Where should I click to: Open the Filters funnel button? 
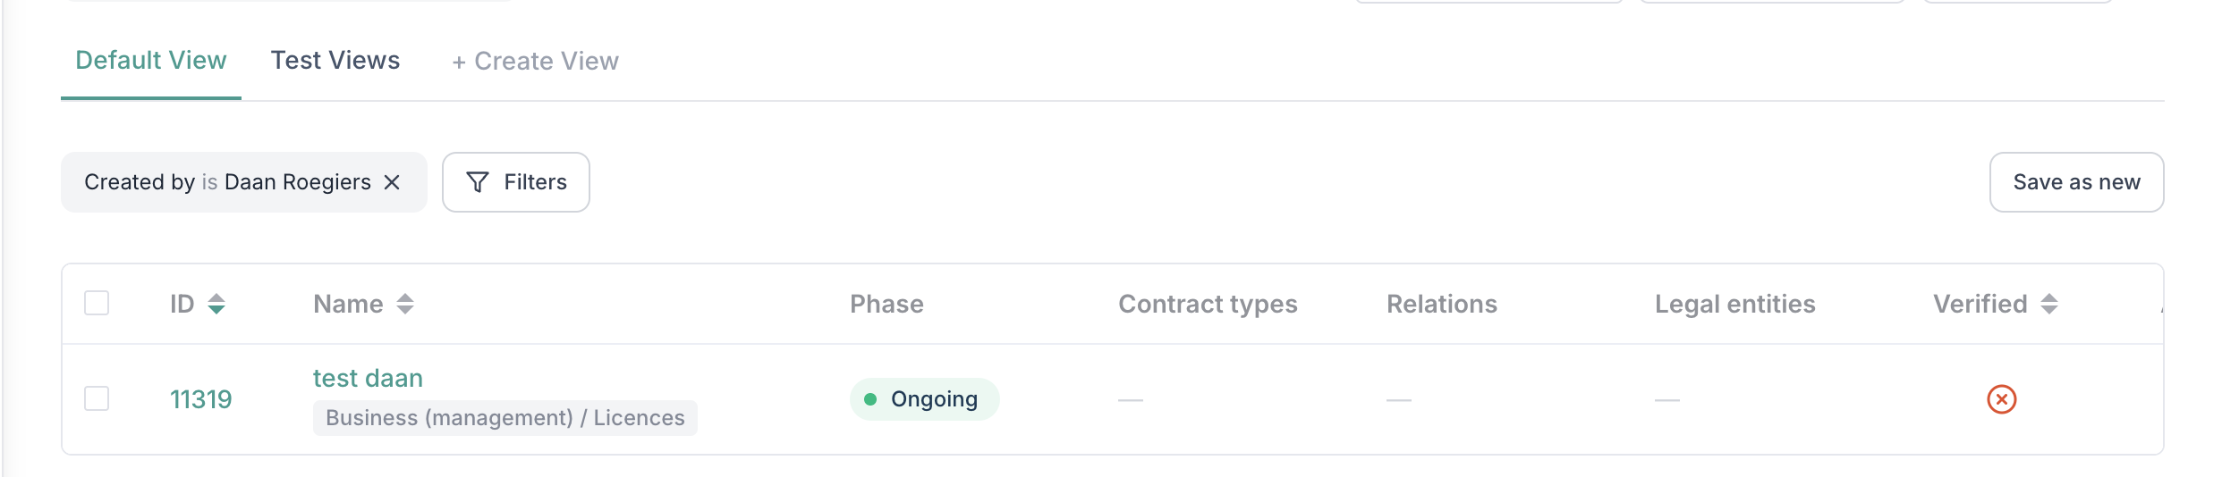pos(516,182)
